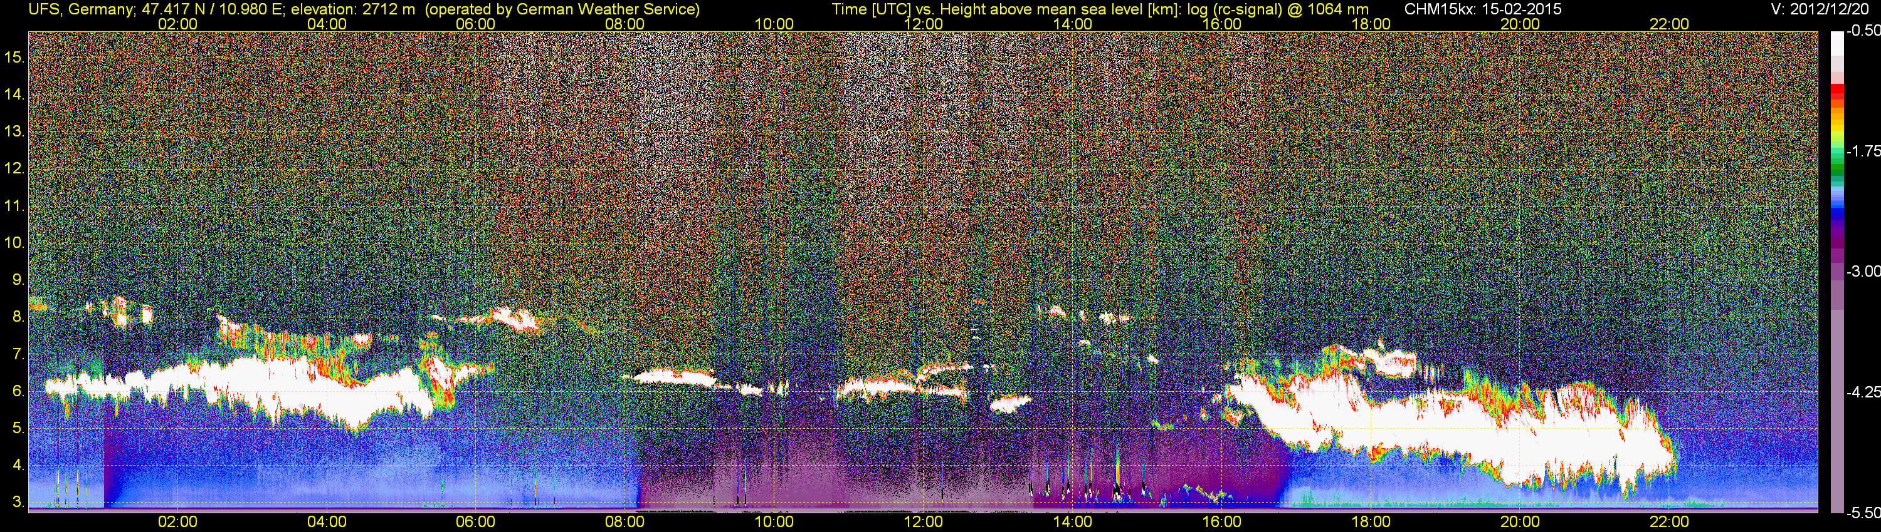The image size is (1881, 532).
Task: Click the height axis label "14."
Action: [14, 94]
